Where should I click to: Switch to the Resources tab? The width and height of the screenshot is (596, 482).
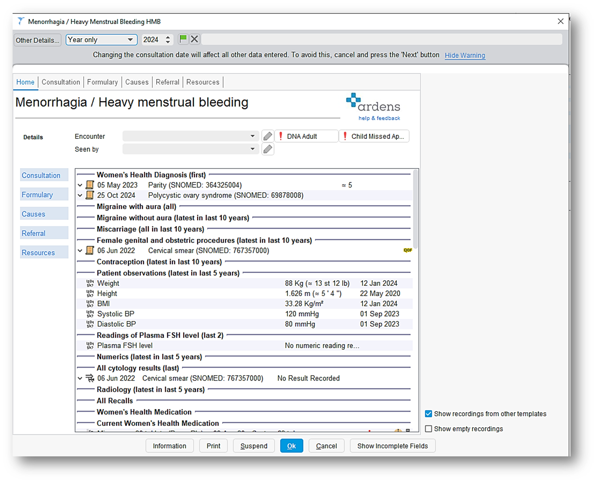click(x=203, y=82)
